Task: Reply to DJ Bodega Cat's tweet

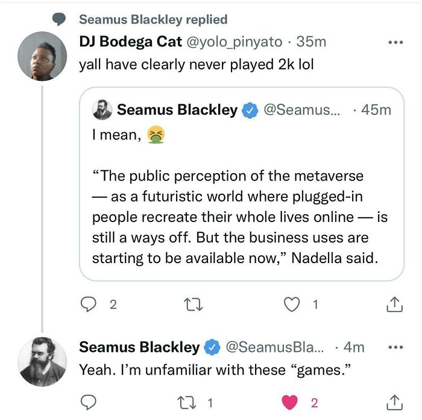Action: tap(88, 305)
